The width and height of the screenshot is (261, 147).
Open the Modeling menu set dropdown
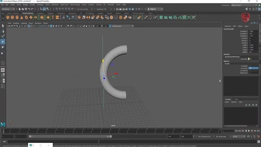click(8, 9)
